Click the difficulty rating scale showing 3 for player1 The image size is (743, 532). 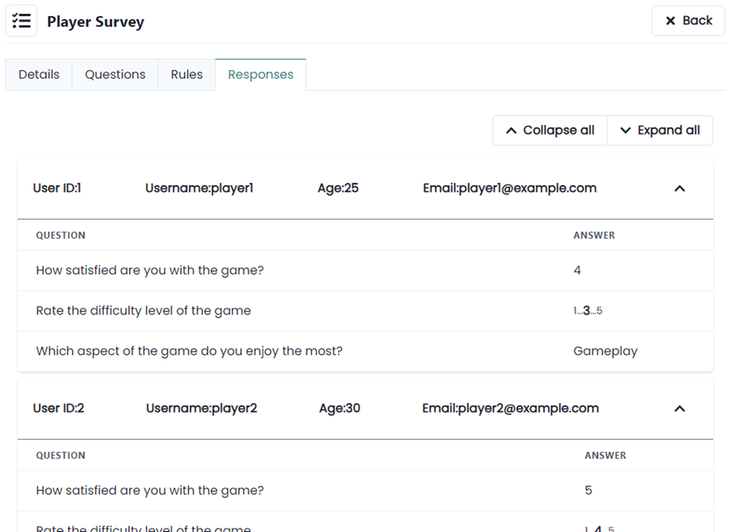pos(588,310)
